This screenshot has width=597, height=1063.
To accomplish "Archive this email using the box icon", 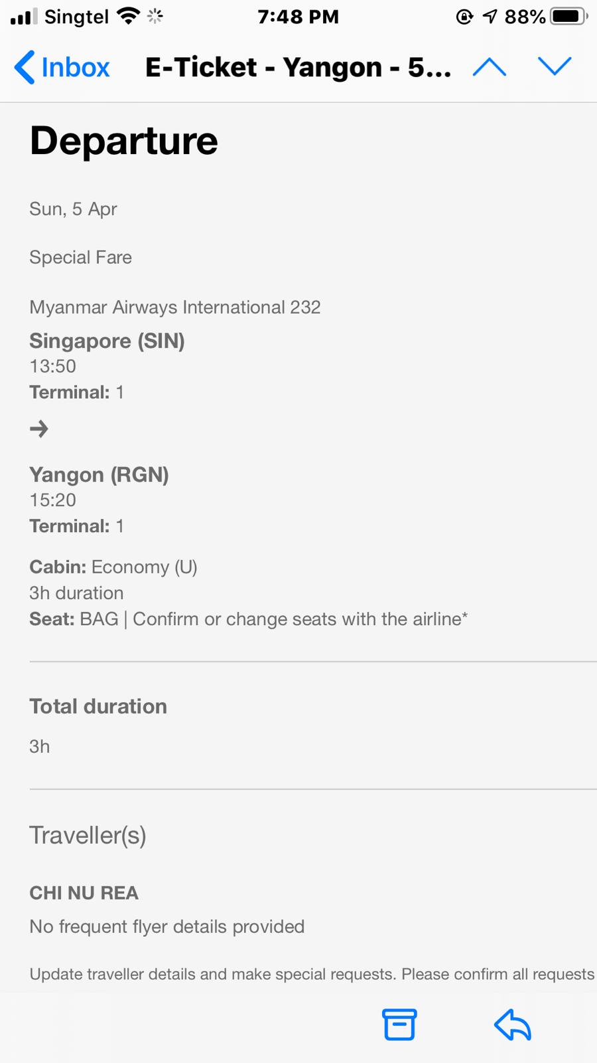I will pyautogui.click(x=399, y=1024).
